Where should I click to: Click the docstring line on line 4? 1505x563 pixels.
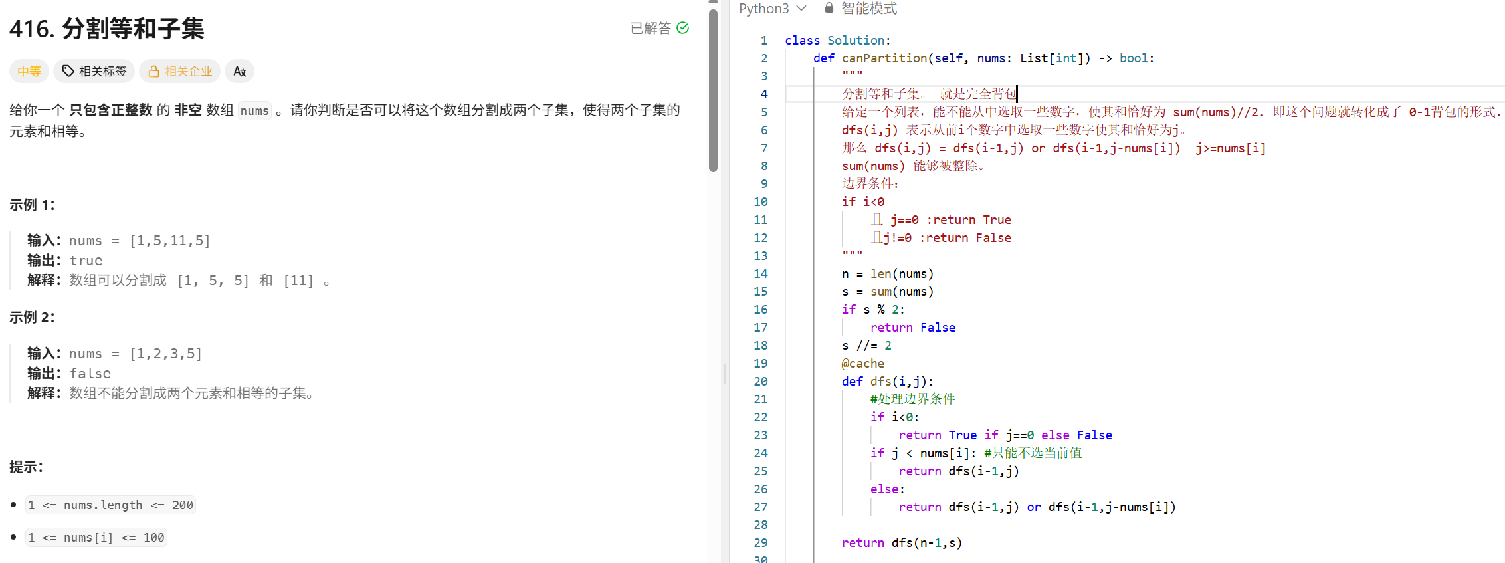pyautogui.click(x=929, y=94)
